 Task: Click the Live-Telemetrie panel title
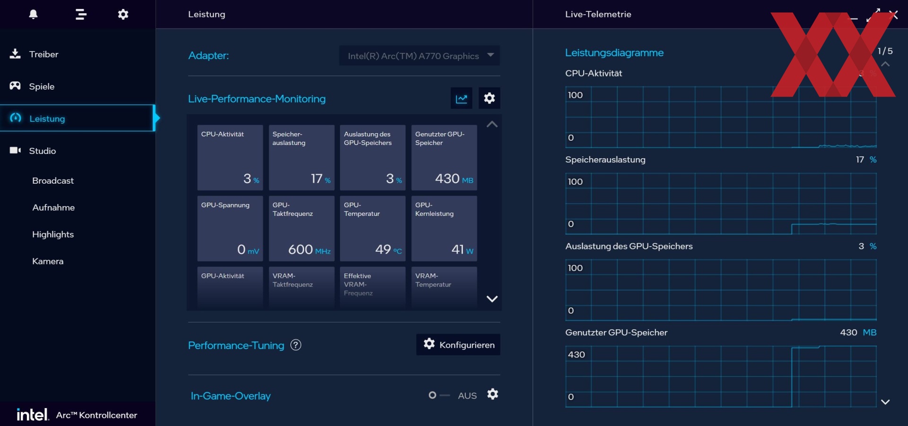(x=598, y=14)
